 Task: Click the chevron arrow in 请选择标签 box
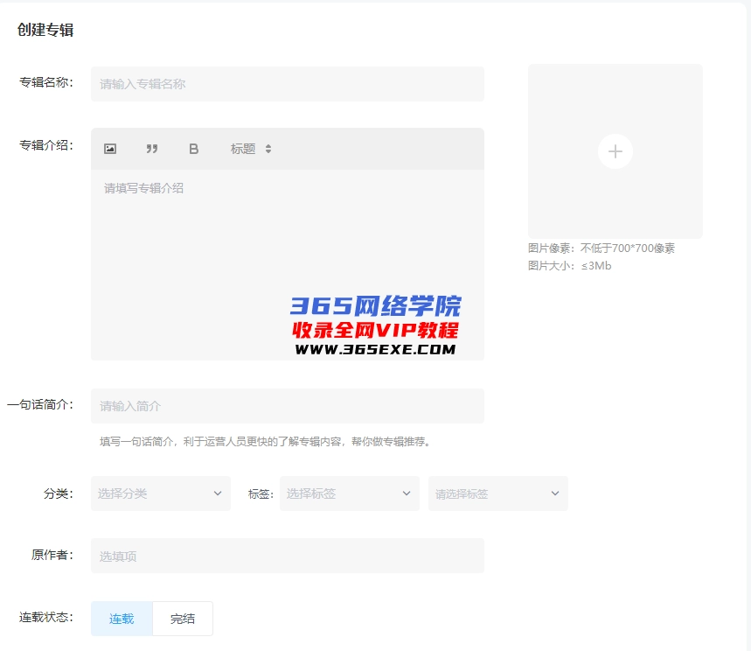(x=555, y=493)
